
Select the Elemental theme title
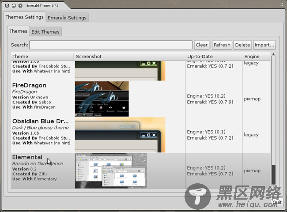(27, 157)
